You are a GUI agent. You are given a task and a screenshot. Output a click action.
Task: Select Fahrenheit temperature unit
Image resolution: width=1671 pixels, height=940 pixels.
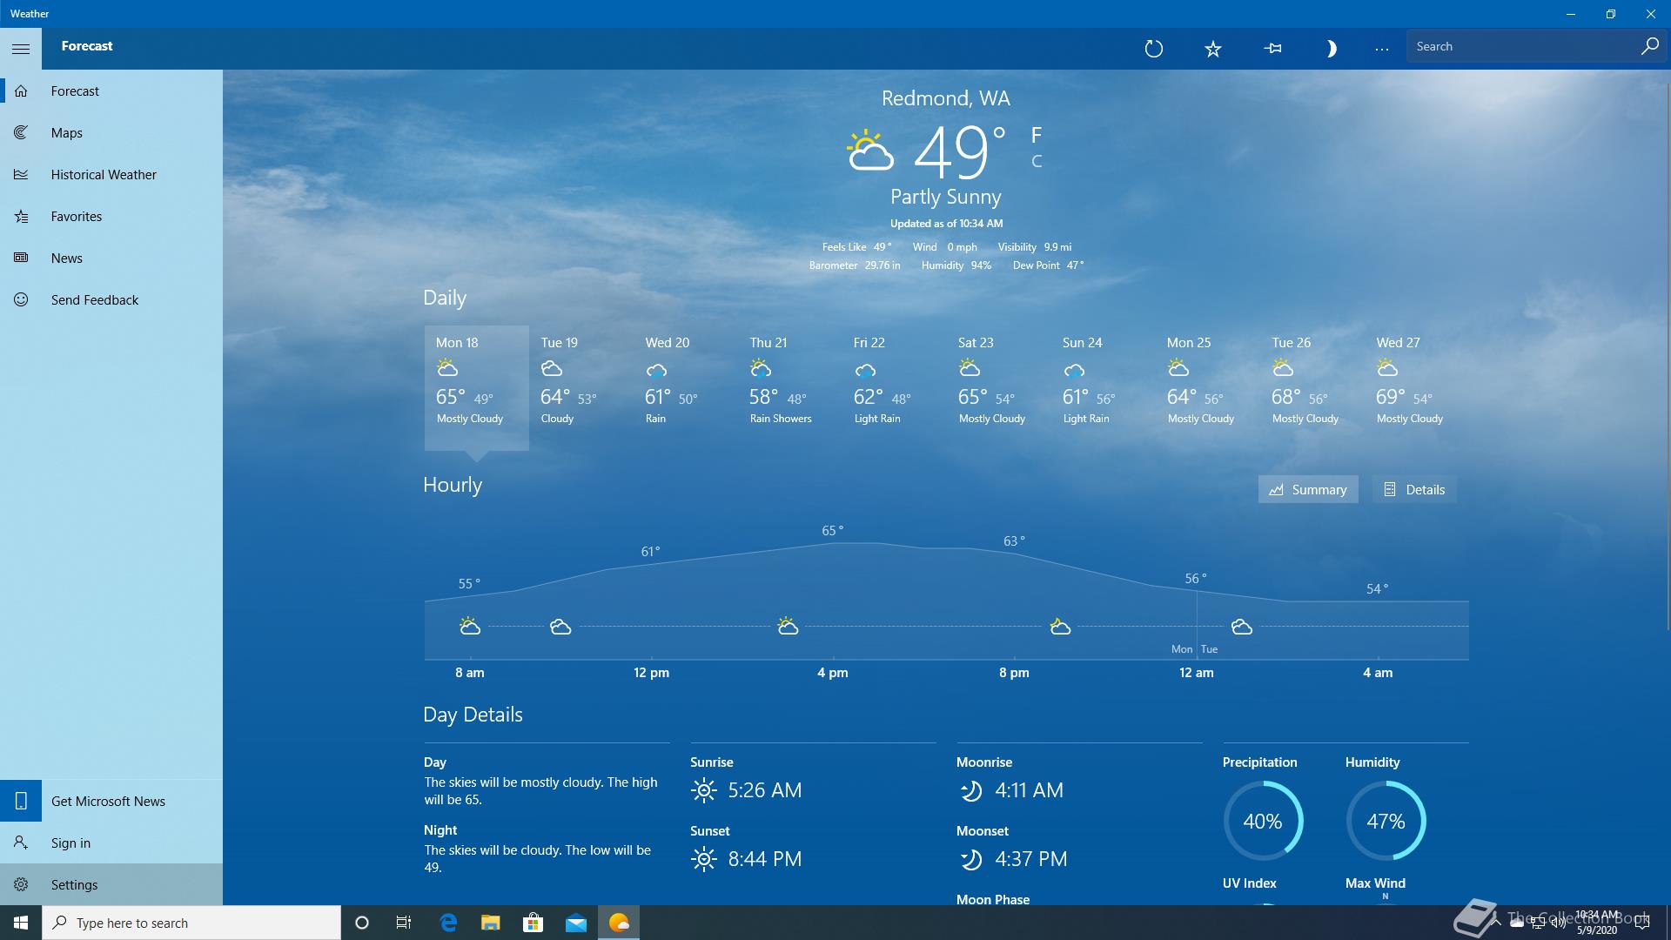(1037, 135)
